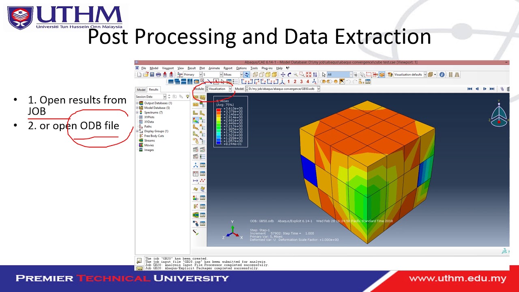The image size is (519, 292).
Task: Open the Animate menu
Action: point(214,68)
